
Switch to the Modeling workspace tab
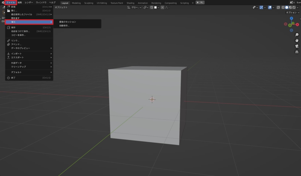point(76,3)
